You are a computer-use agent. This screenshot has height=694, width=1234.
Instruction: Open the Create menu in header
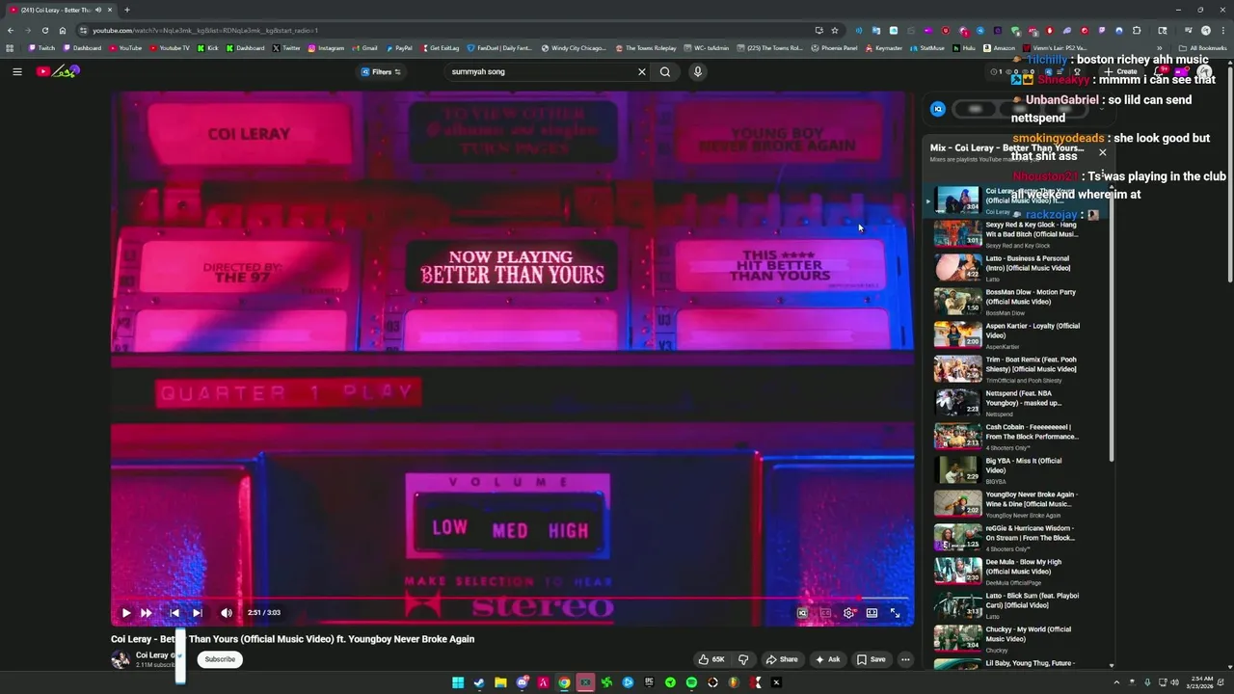click(1121, 71)
